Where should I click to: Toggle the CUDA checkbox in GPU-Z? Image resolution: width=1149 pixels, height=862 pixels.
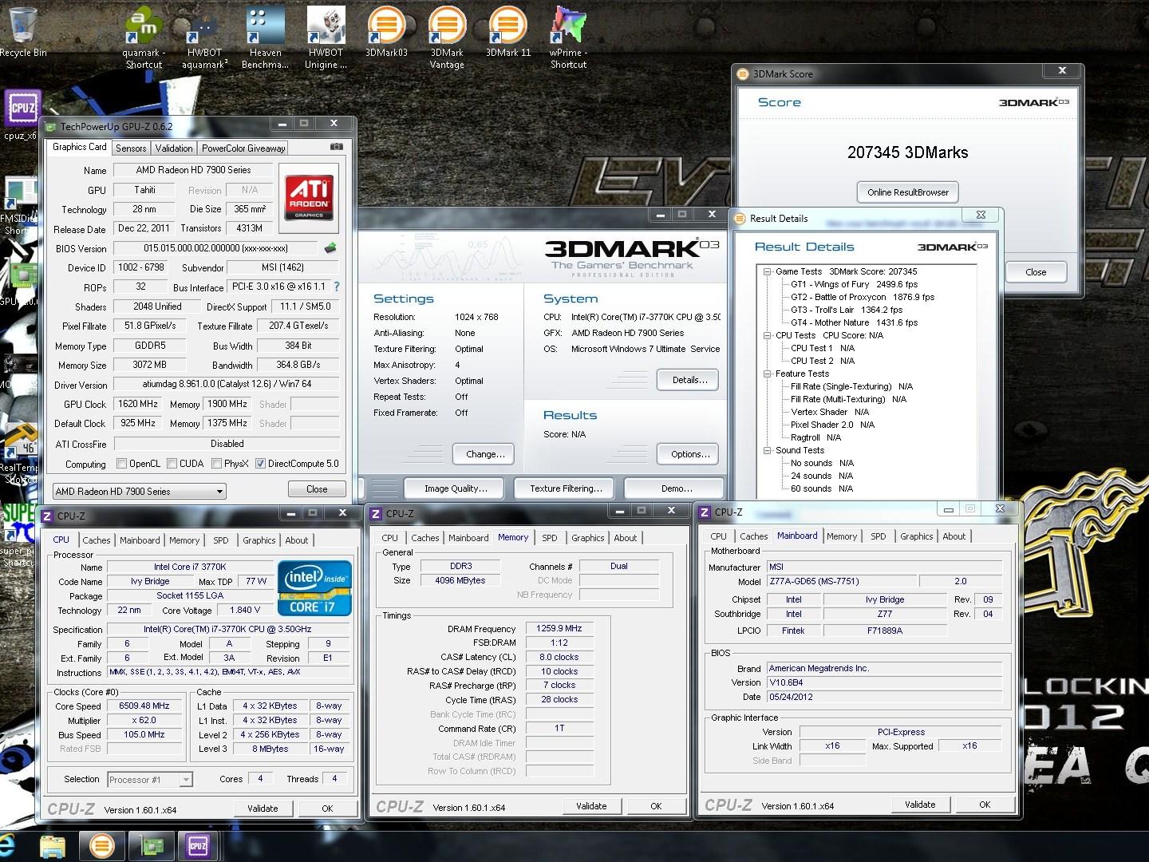(x=172, y=464)
